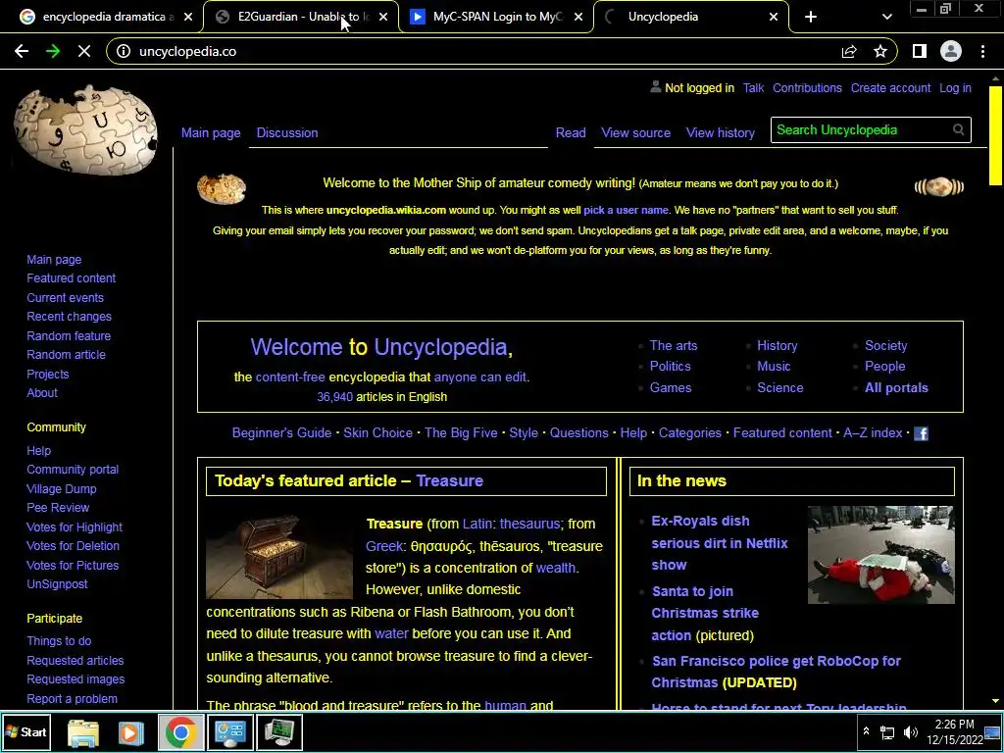Stop loading the page
Screen dimensions: 1004x753
click(84, 51)
